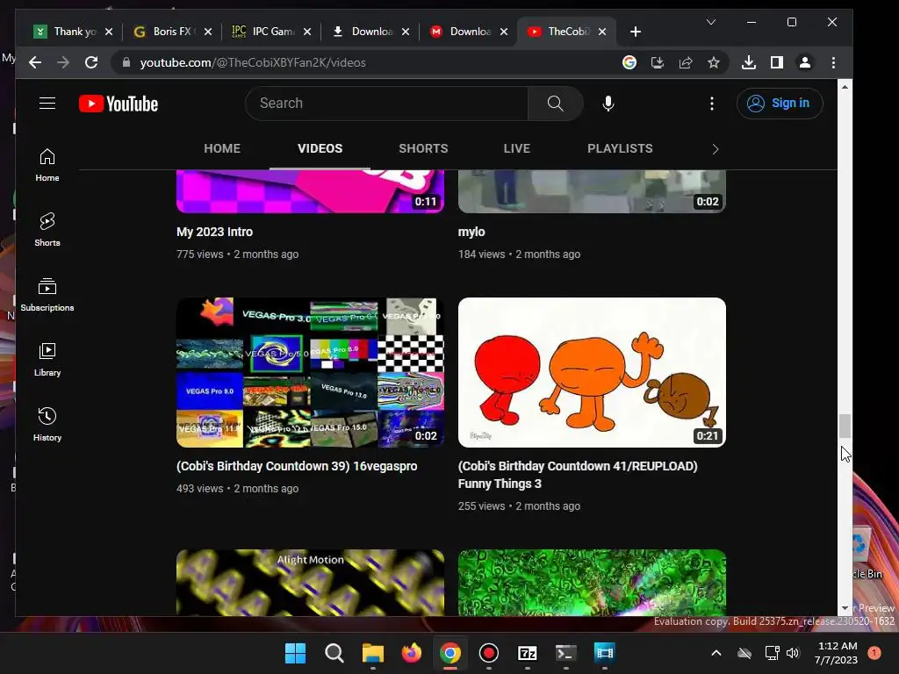Open Library in the sidebar

(47, 359)
